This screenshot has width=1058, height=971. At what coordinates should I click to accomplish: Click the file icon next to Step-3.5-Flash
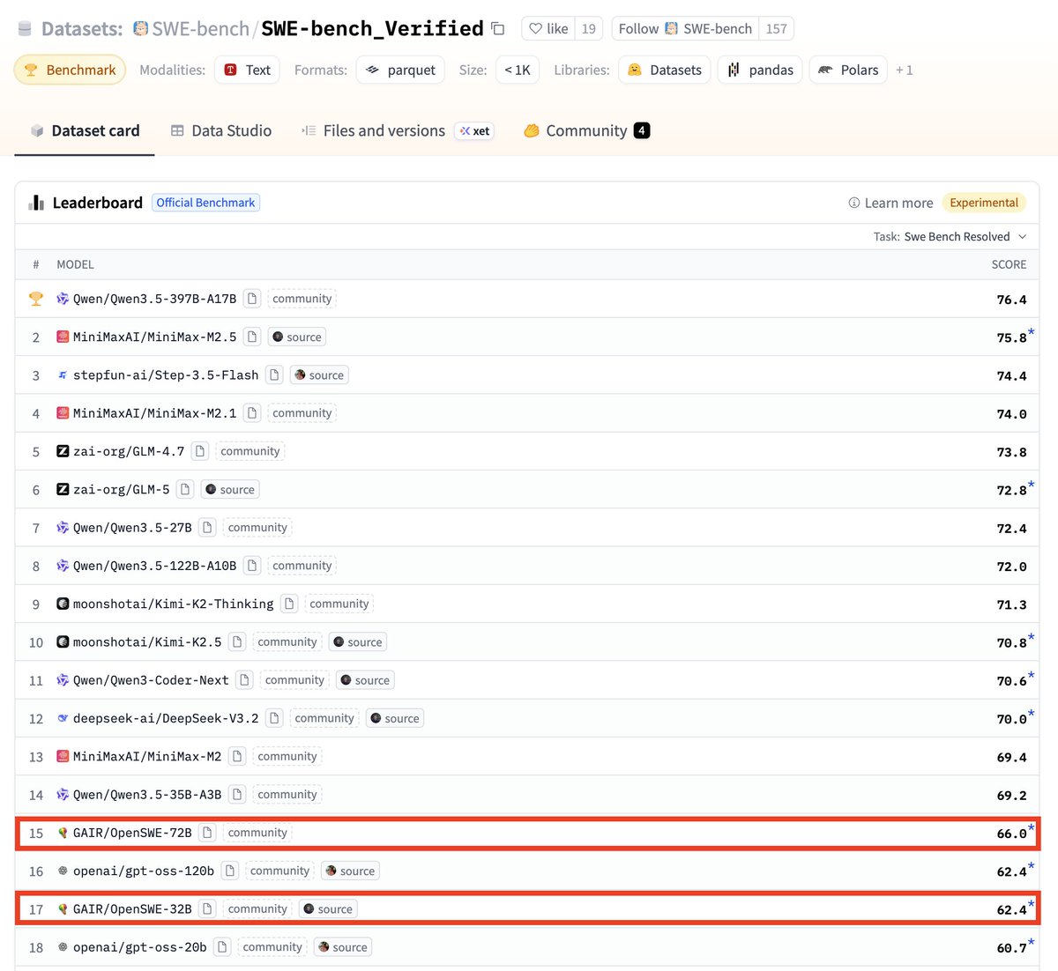coord(274,375)
